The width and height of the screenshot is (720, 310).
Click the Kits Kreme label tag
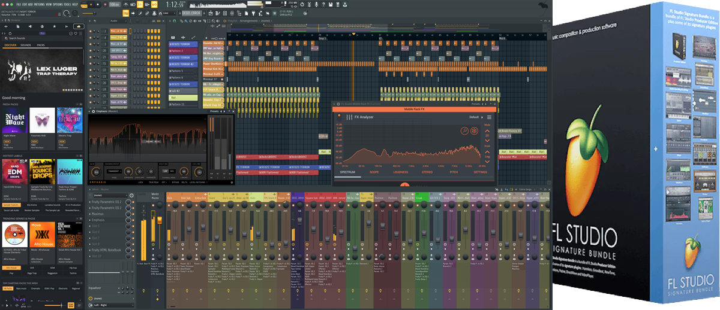click(32, 205)
